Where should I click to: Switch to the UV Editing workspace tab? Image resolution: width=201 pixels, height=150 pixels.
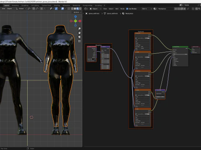coord(35,5)
